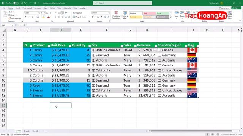243x136 pixels.
Task: Open the Country/region column filter dropdown
Action: (186, 46)
